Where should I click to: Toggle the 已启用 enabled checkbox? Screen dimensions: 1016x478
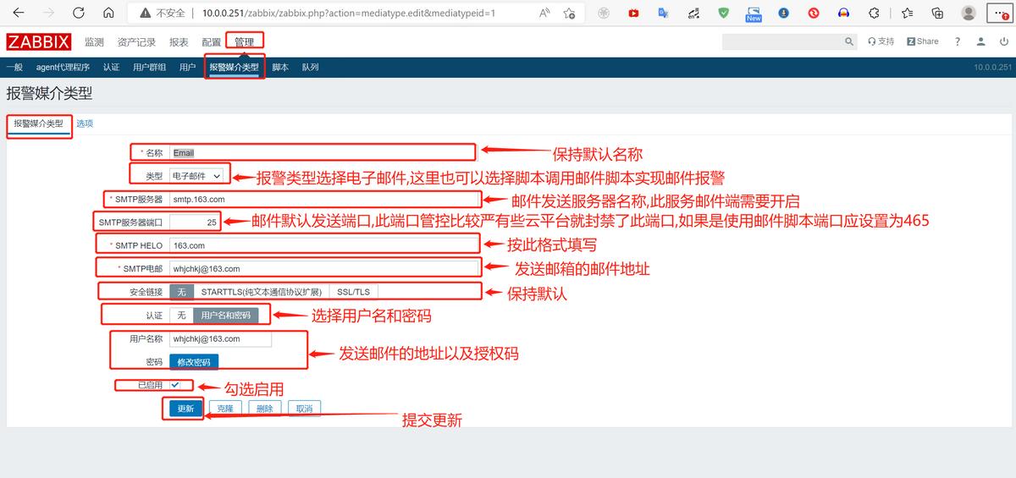(x=174, y=385)
